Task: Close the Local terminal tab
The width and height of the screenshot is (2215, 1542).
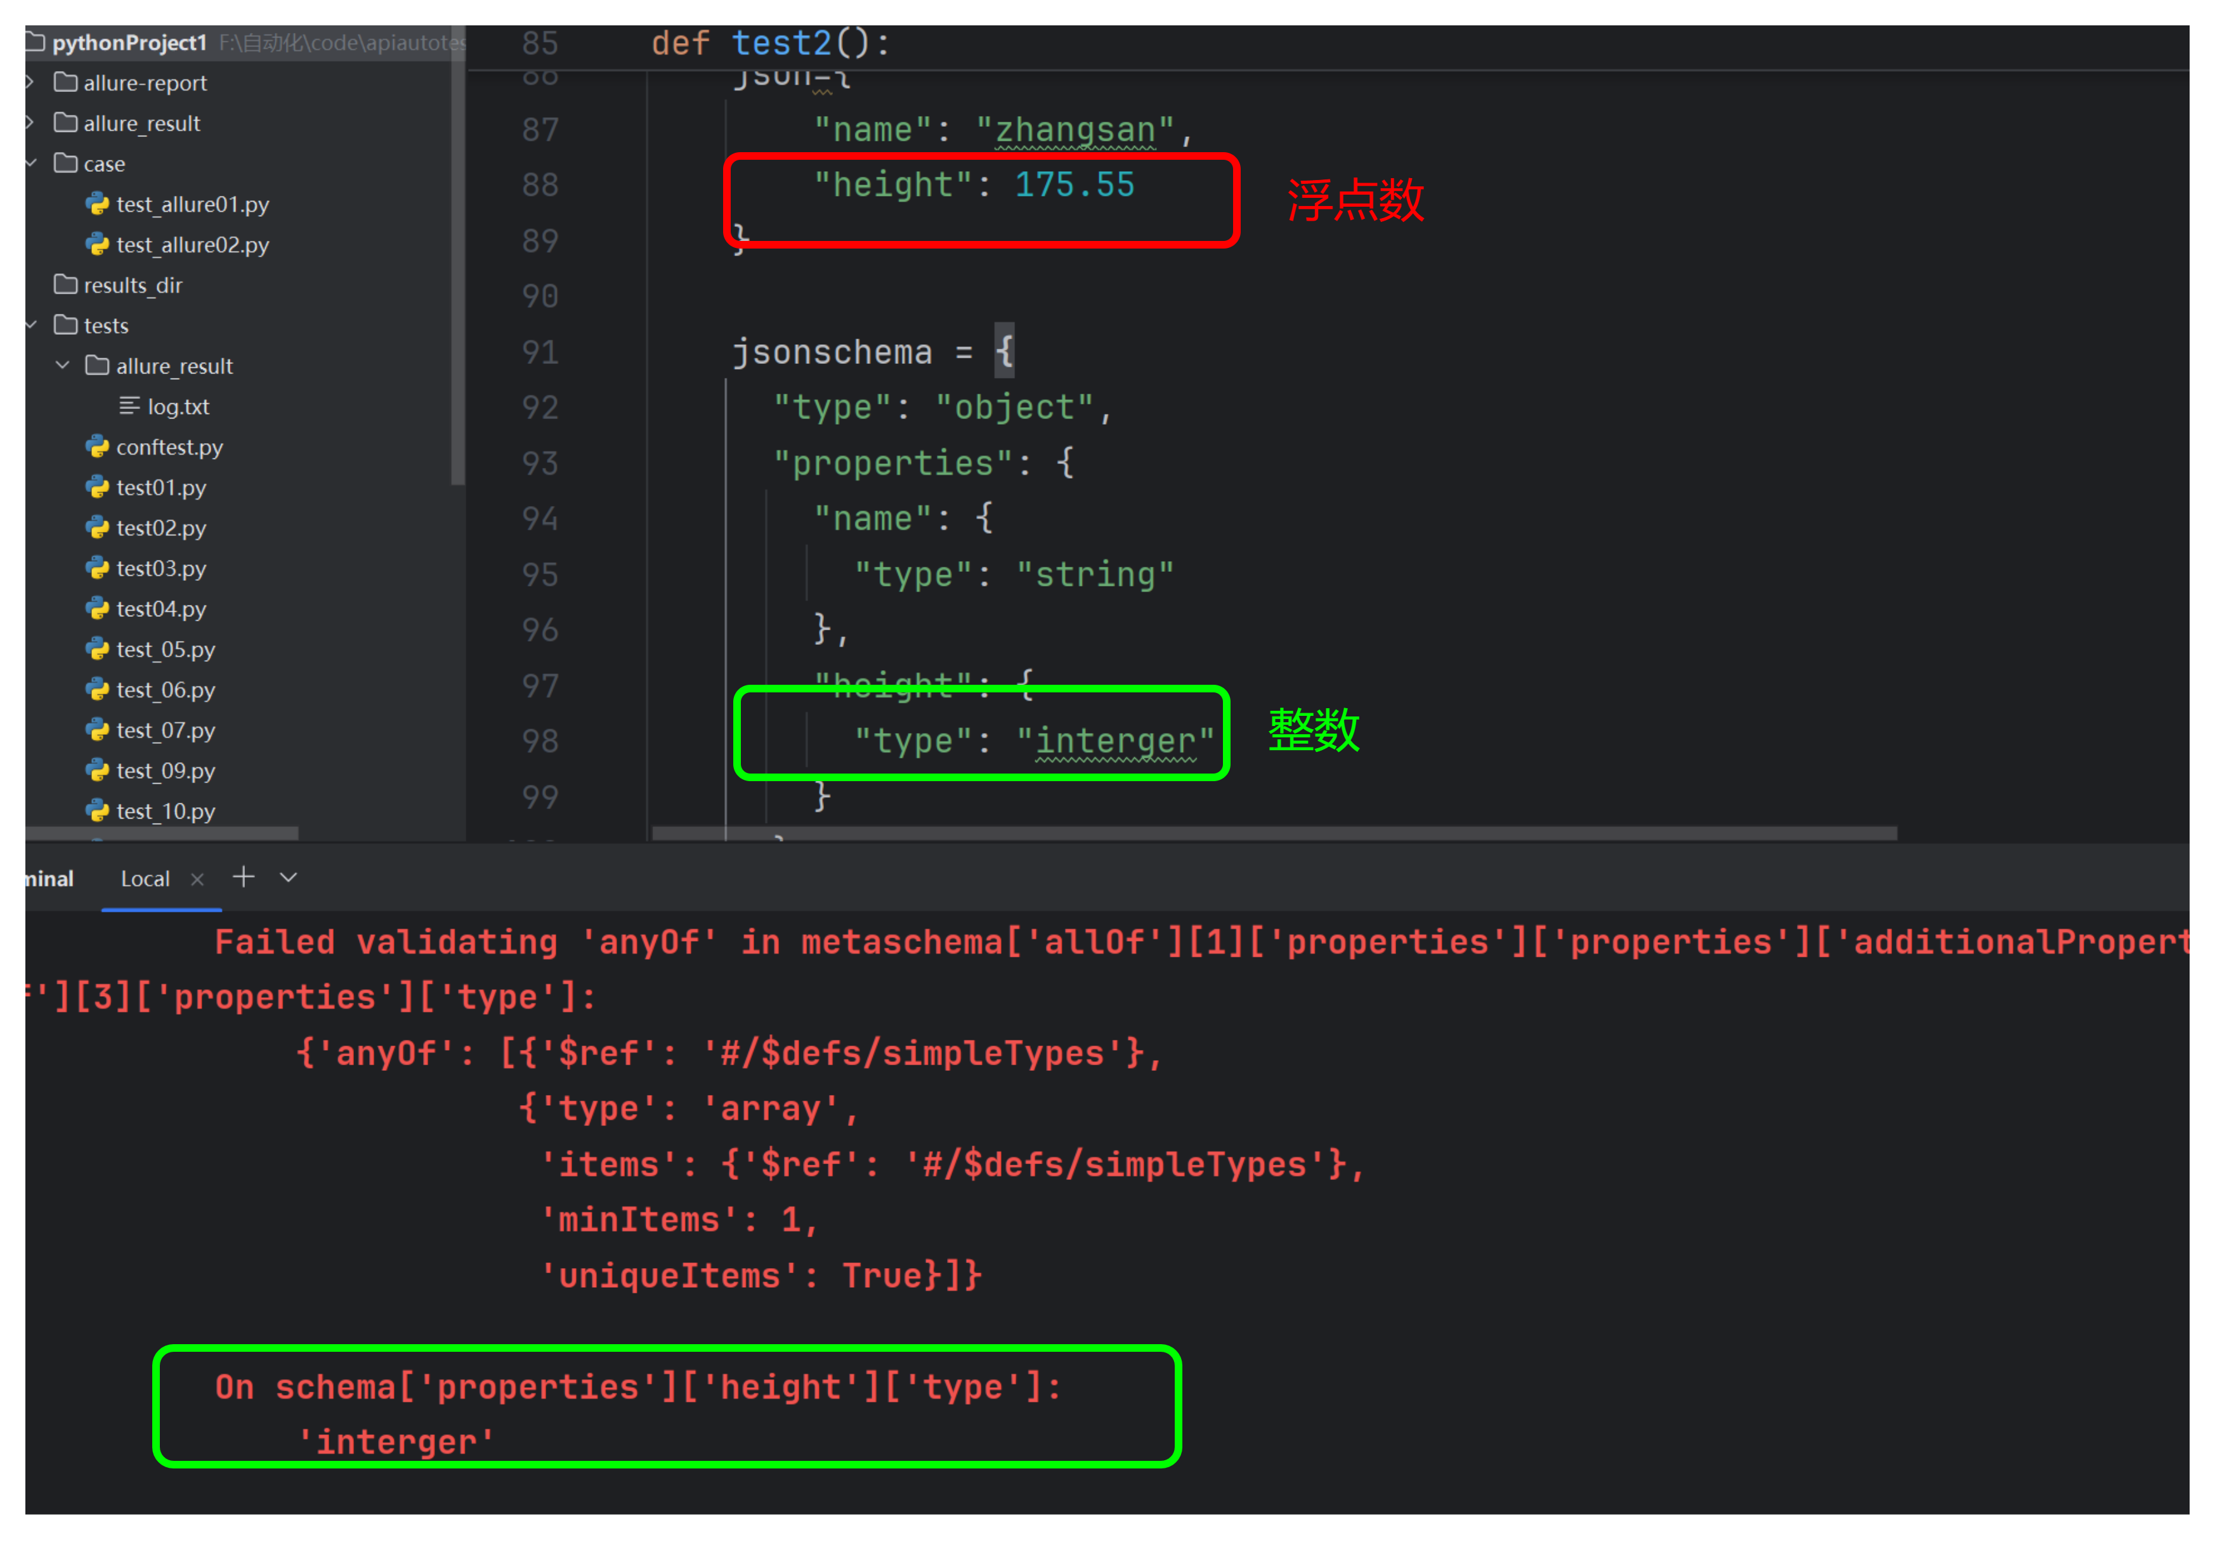Action: pyautogui.click(x=198, y=879)
